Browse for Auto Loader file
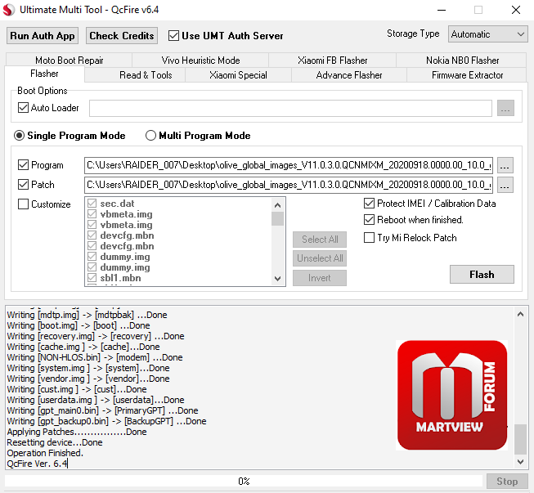 (505, 108)
